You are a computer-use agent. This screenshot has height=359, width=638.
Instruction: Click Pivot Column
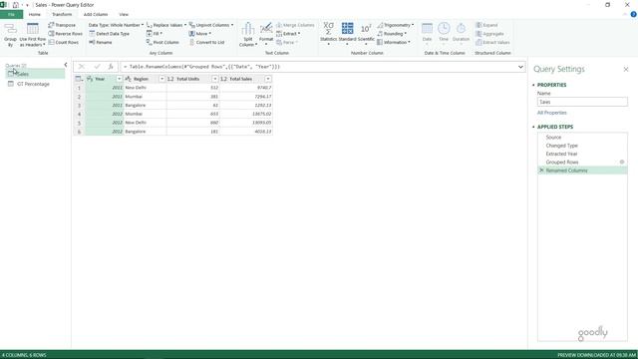(162, 42)
